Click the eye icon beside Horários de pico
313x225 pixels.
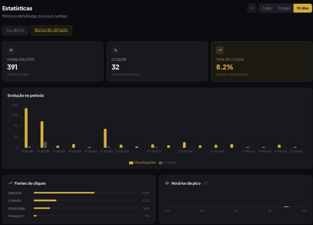click(167, 183)
